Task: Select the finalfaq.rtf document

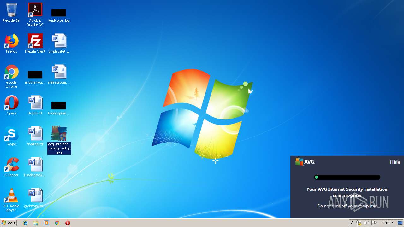Action: [35, 136]
